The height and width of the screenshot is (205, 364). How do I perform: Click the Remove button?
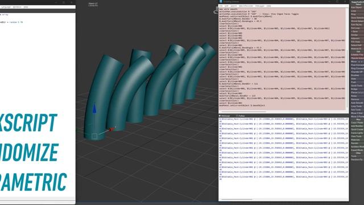pos(357,100)
